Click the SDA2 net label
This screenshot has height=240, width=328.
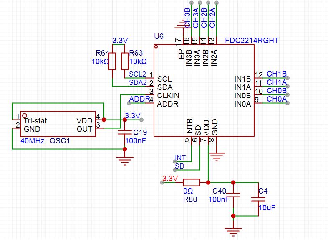tap(138, 82)
